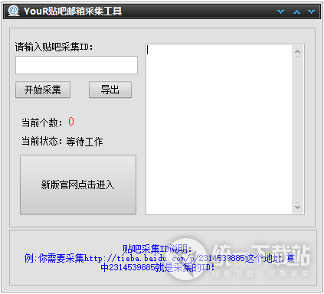This screenshot has height=294, width=324.
Task: Click the 贴吧采集ID说明 heading text
Action: (x=157, y=248)
